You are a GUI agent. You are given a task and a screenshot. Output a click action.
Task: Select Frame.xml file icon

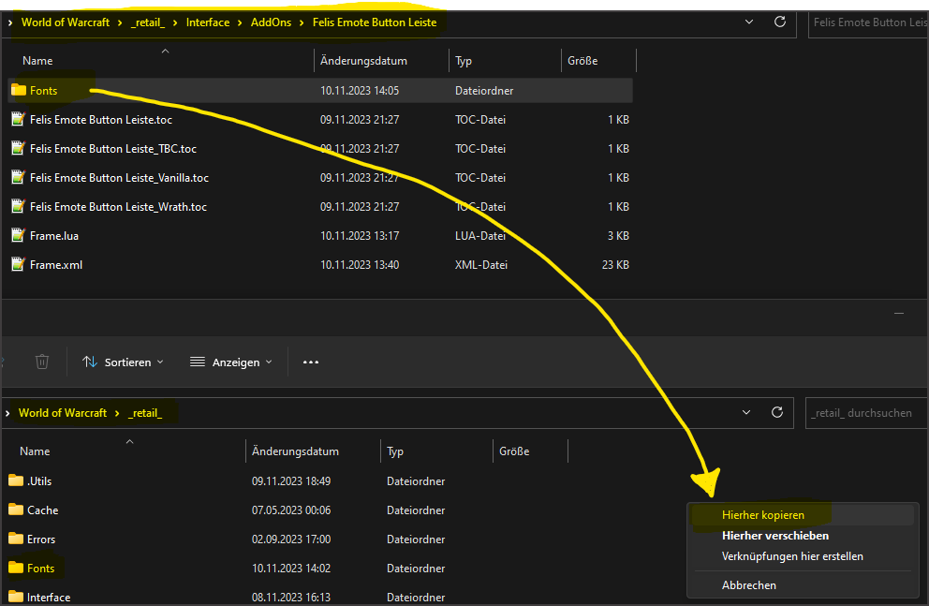point(18,265)
